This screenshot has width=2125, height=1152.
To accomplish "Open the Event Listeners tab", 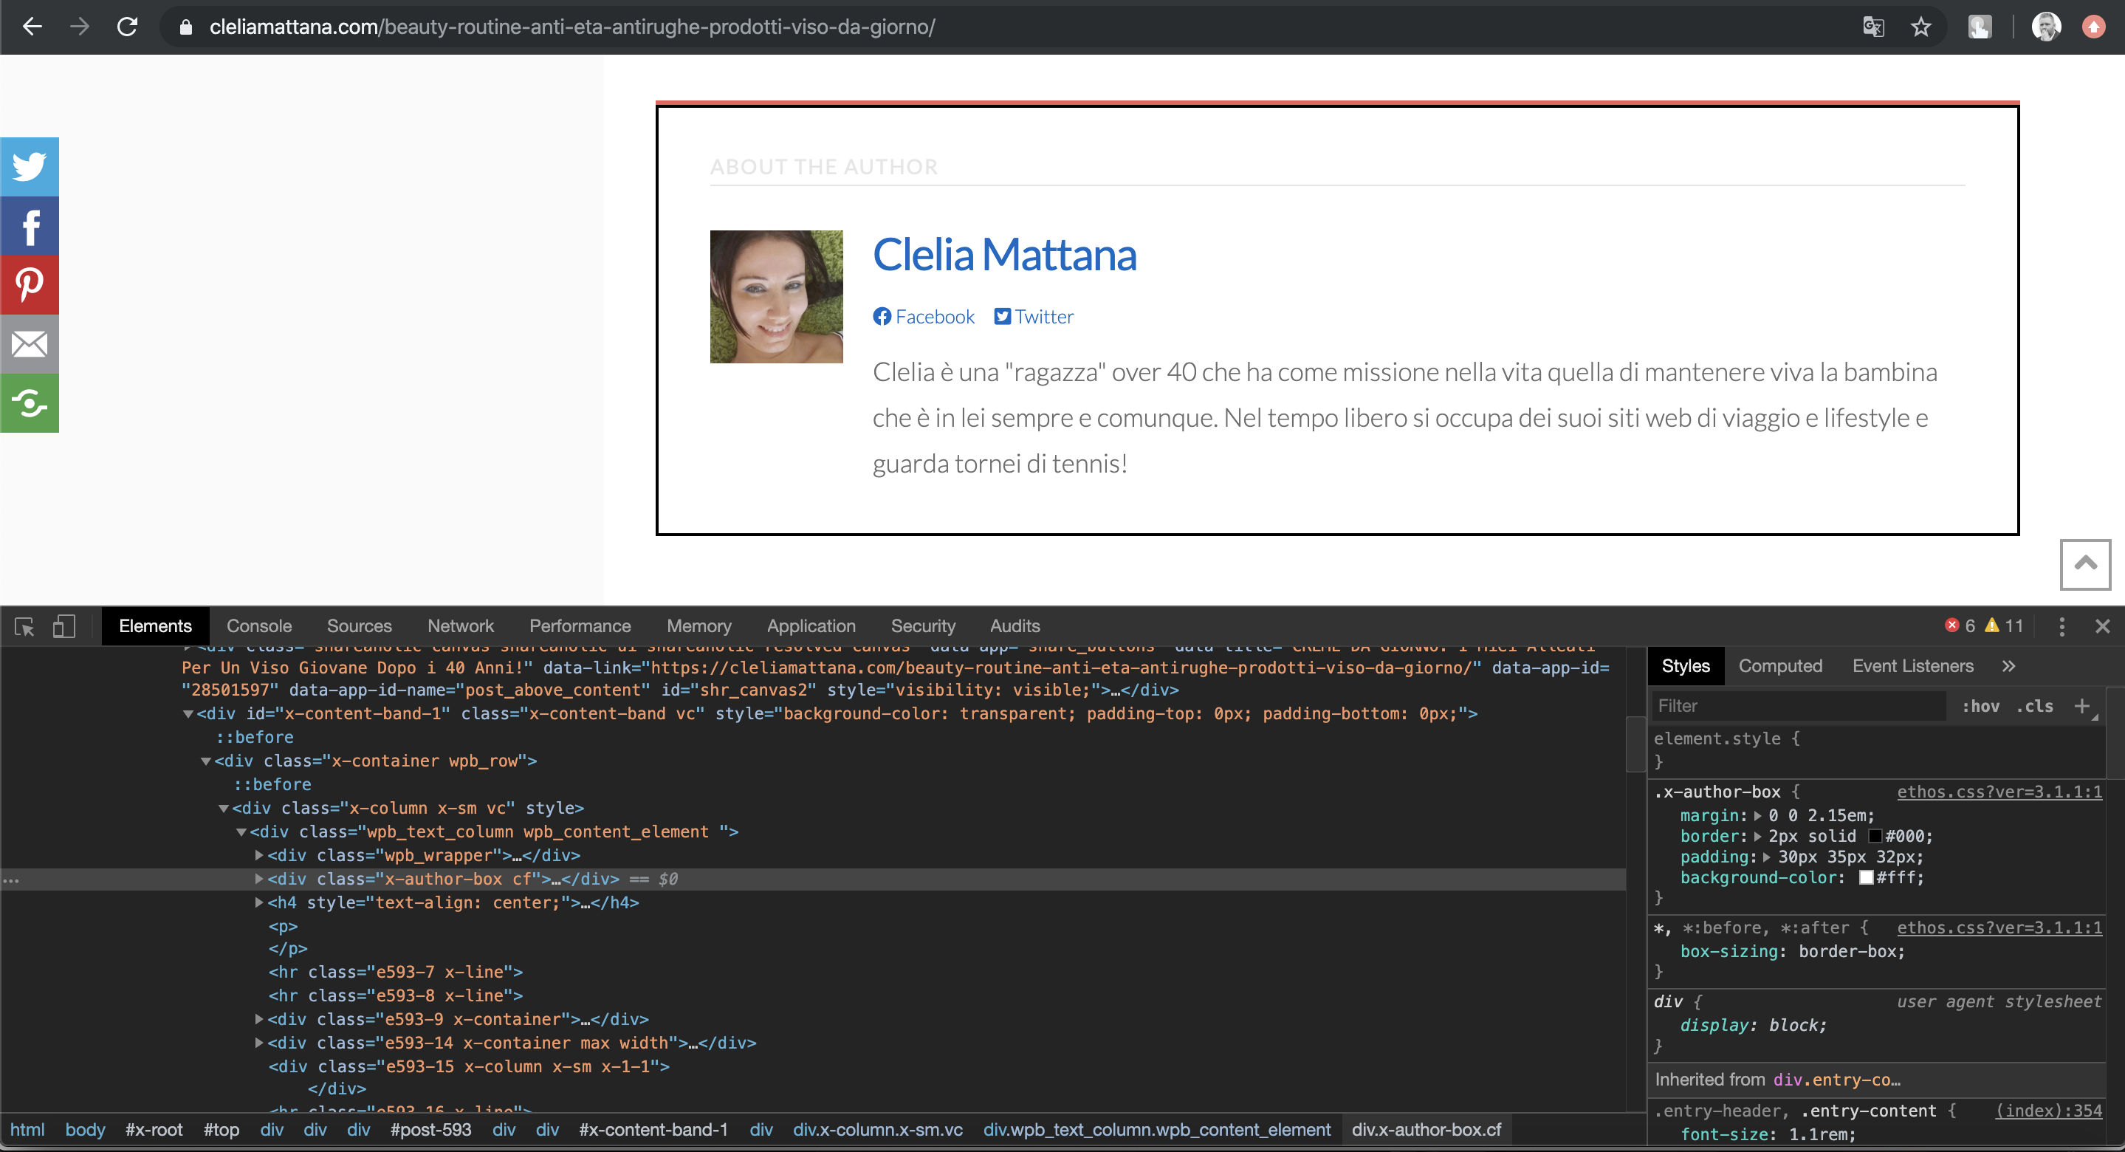I will 1913,666.
